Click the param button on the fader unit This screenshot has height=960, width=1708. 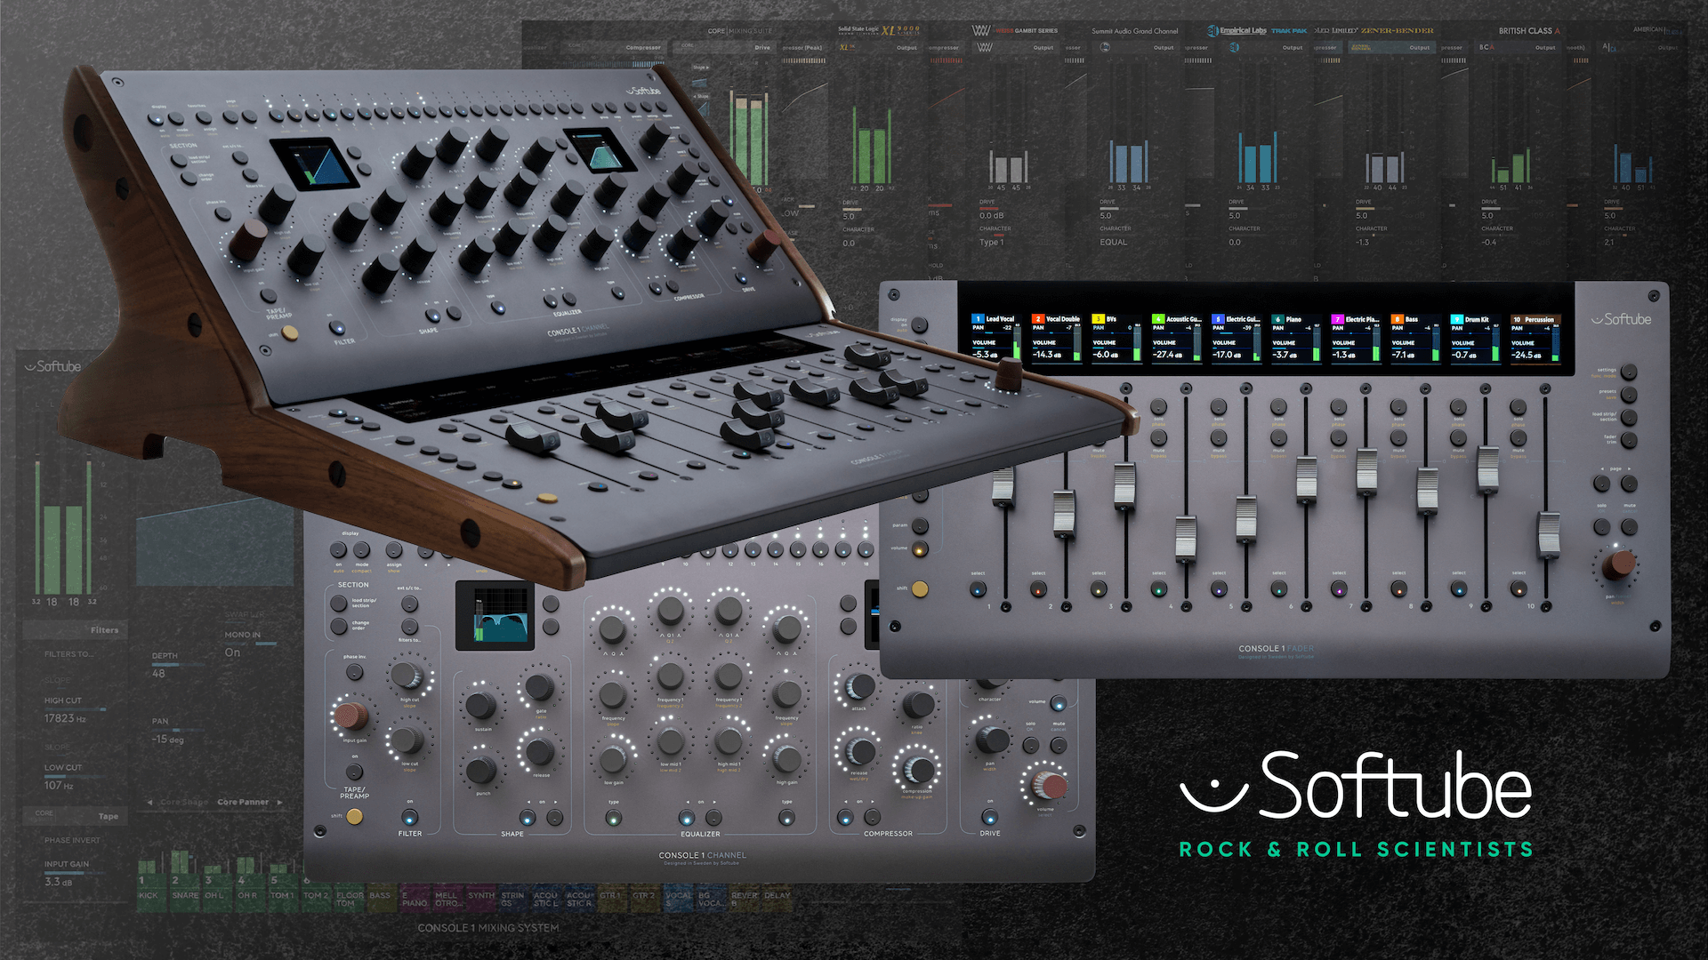[x=920, y=526]
